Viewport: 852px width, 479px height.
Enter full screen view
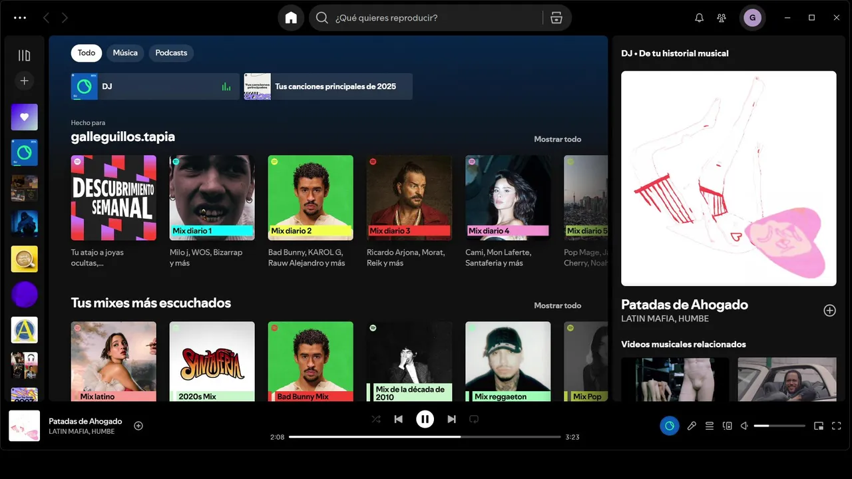click(x=837, y=426)
